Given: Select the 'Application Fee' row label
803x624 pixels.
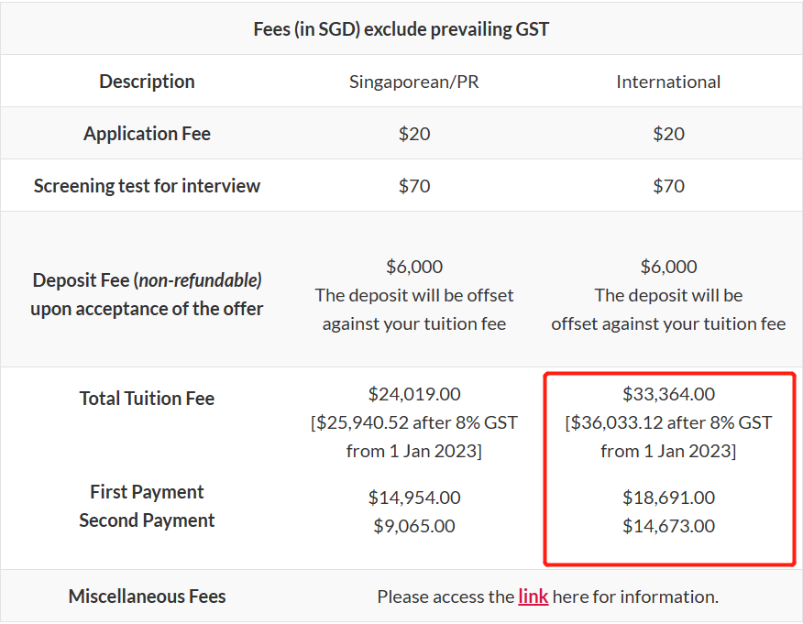Looking at the screenshot, I should (147, 134).
